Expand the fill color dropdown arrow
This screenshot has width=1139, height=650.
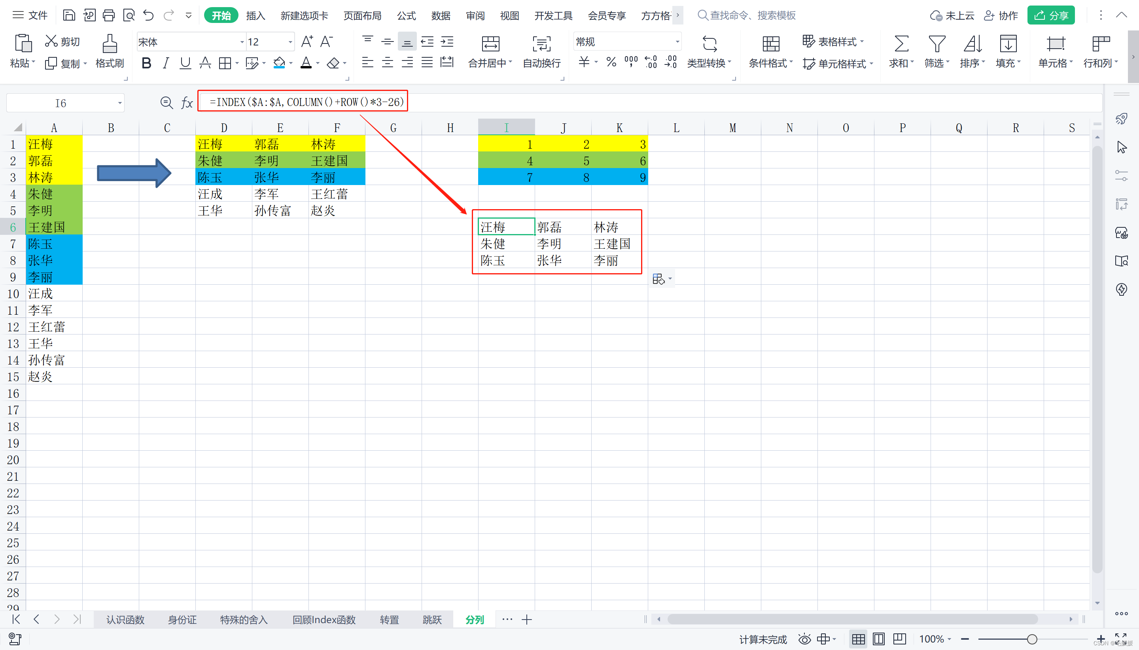pyautogui.click(x=291, y=63)
